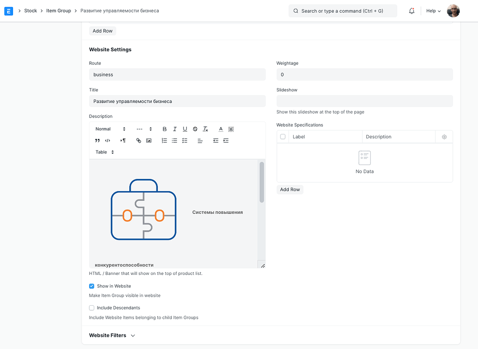Insert a link in the description editor
The height and width of the screenshot is (349, 478).
[x=139, y=140]
